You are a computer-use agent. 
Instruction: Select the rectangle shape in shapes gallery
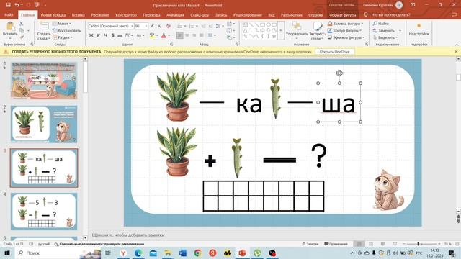262,25
